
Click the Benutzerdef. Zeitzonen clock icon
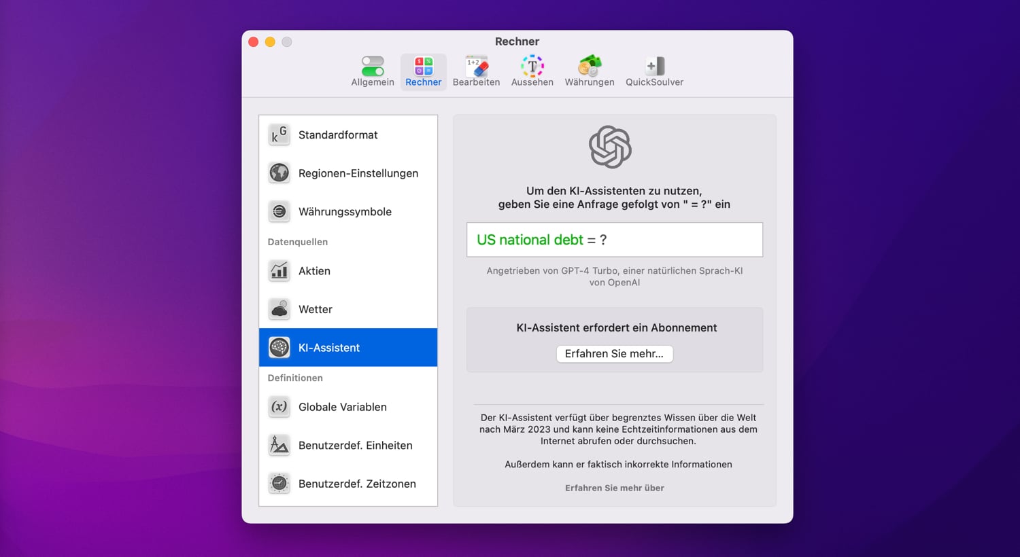point(279,484)
